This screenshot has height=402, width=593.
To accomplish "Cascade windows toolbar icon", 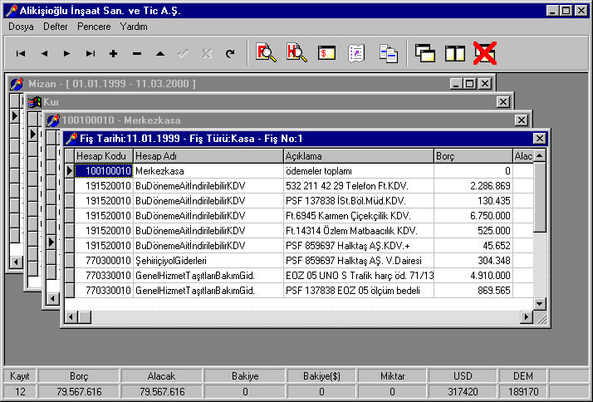I will pyautogui.click(x=424, y=53).
